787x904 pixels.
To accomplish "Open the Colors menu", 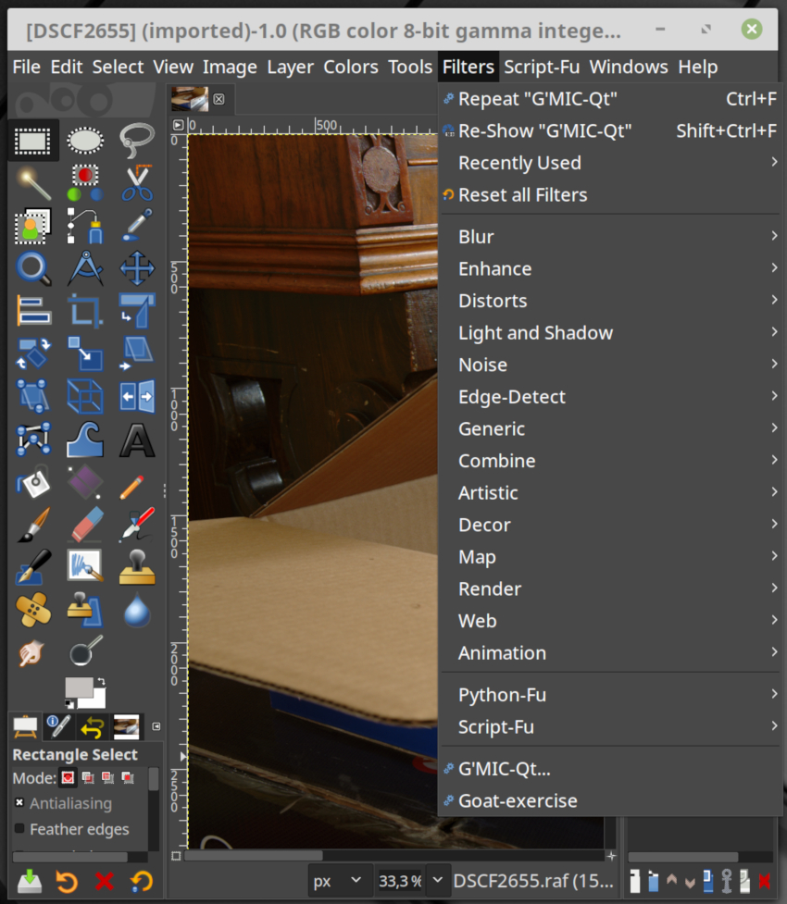I will [x=350, y=67].
